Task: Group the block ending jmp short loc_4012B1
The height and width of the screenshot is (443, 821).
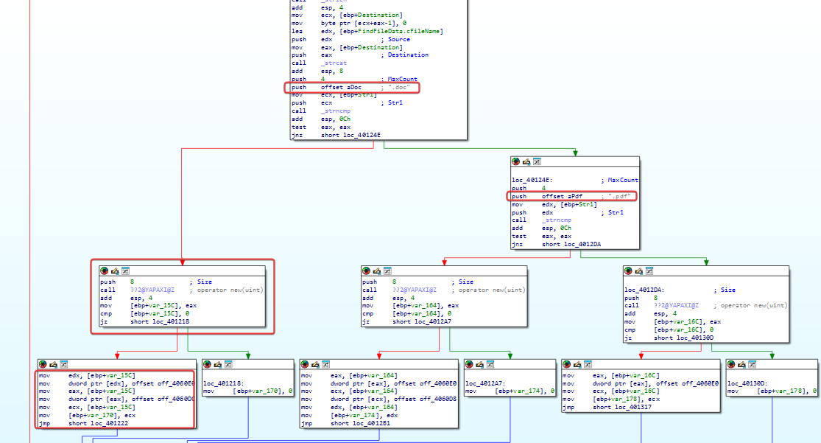Action: [x=325, y=364]
